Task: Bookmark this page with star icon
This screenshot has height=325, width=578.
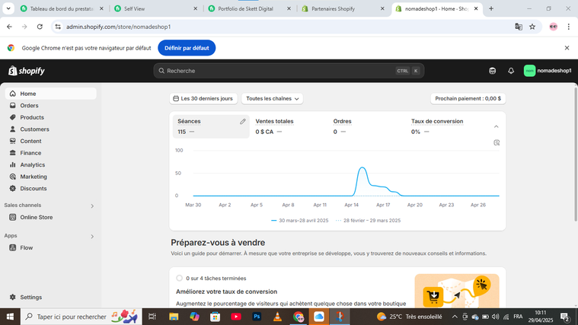Action: tap(532, 27)
